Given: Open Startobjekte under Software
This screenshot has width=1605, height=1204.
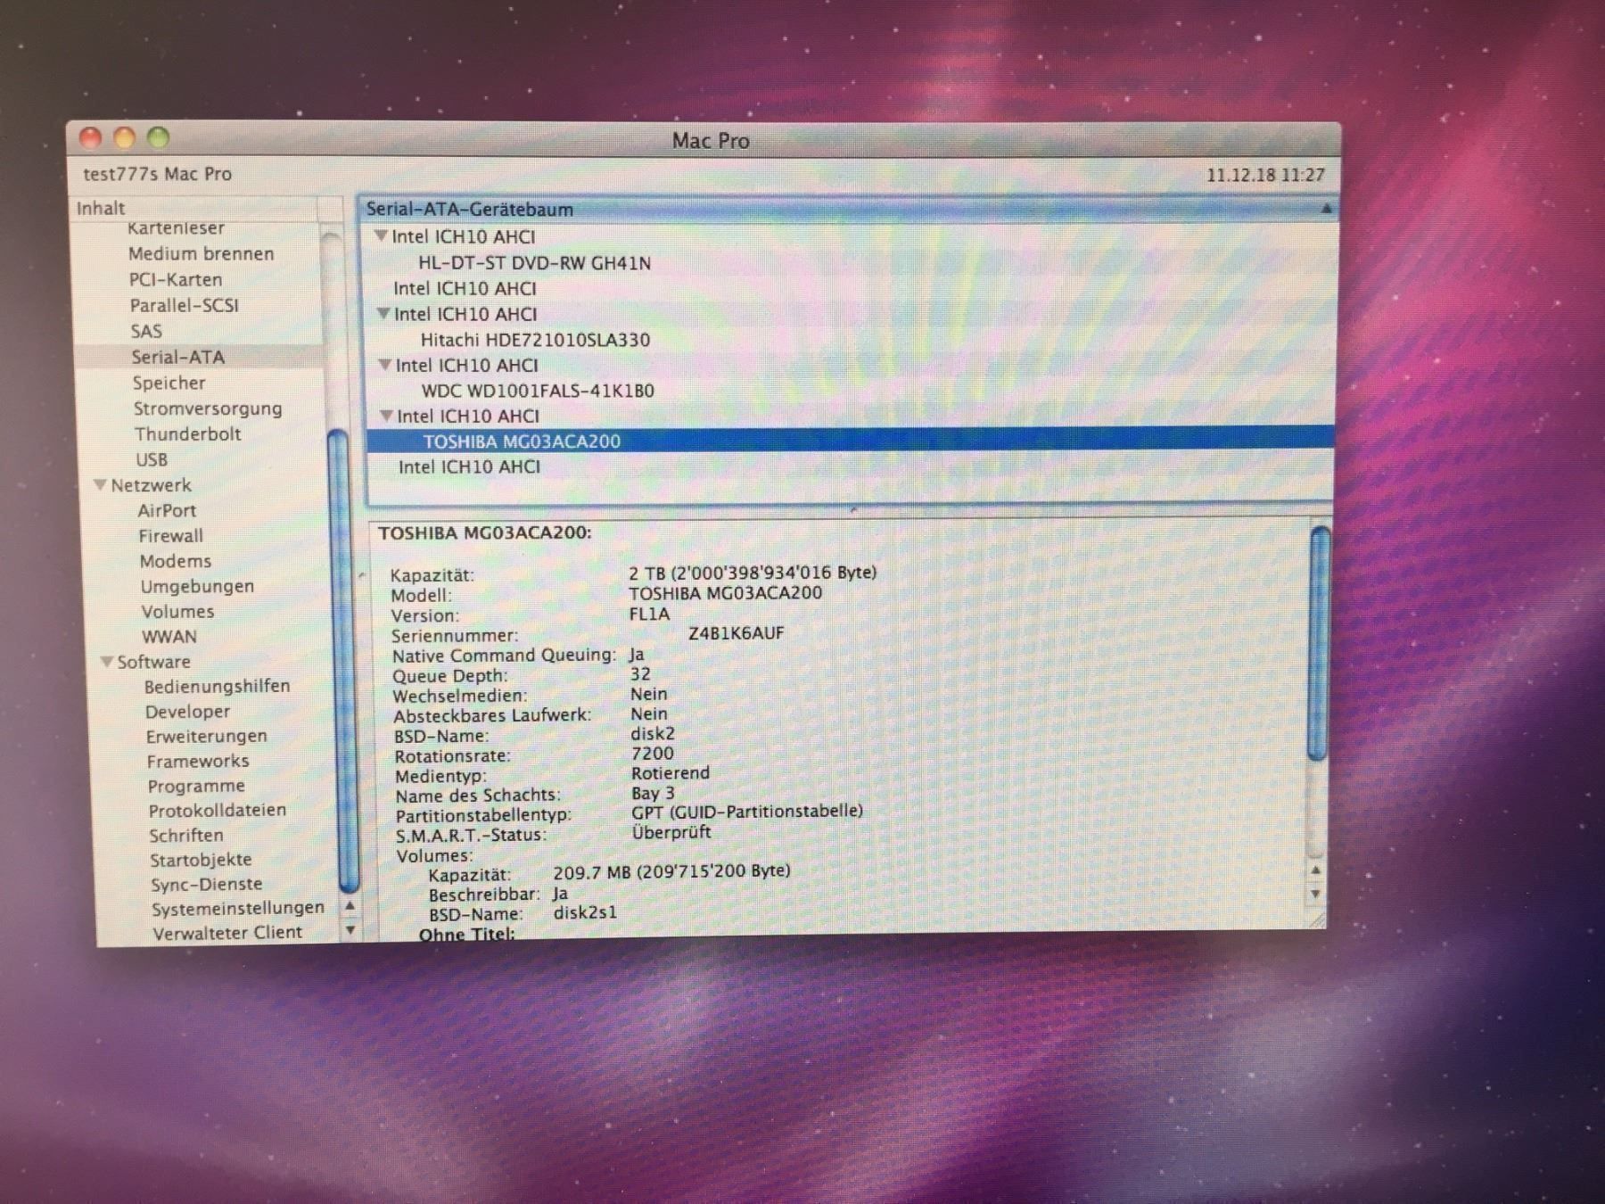Looking at the screenshot, I should pos(201,860).
